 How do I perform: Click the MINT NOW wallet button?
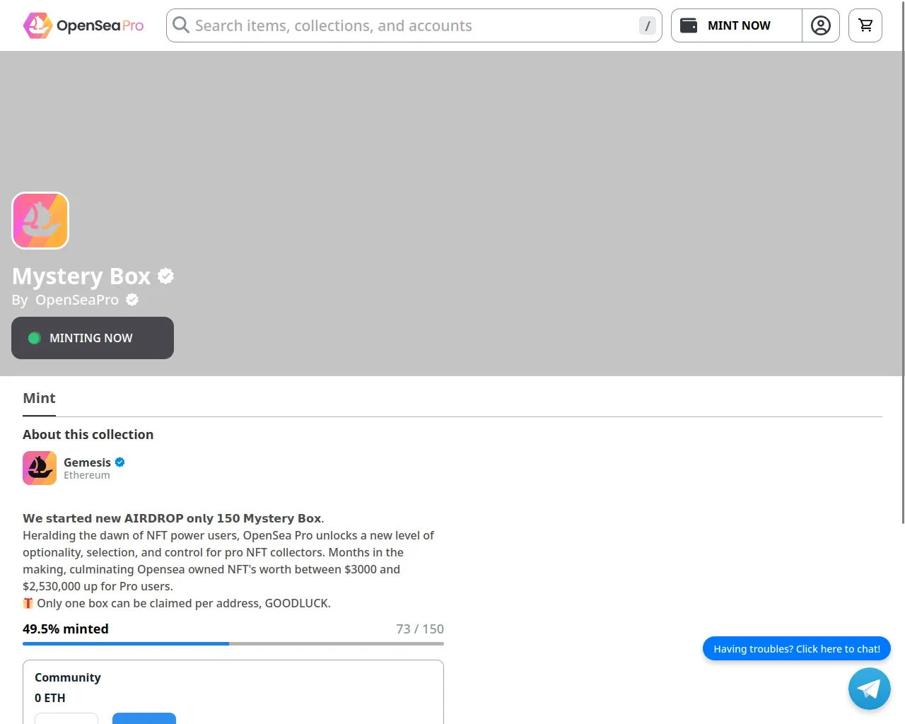click(x=737, y=25)
